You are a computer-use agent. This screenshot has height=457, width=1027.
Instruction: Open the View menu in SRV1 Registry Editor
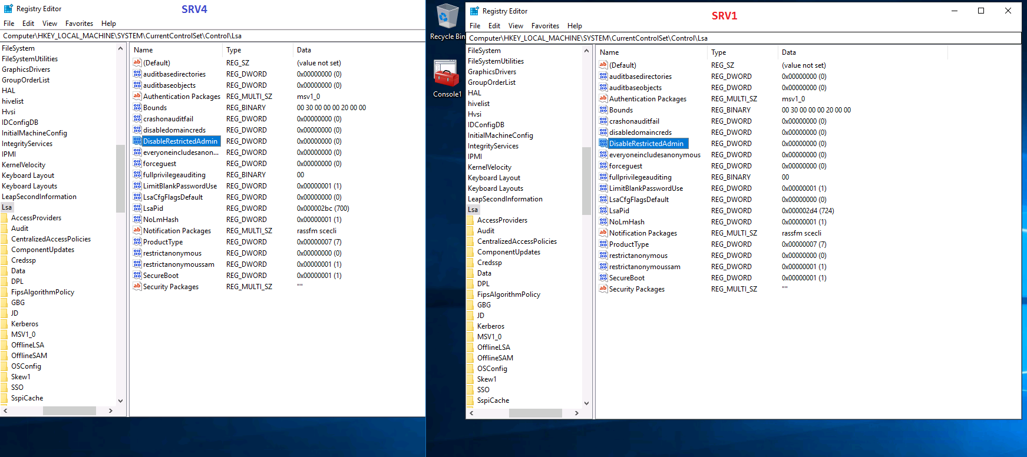[516, 26]
